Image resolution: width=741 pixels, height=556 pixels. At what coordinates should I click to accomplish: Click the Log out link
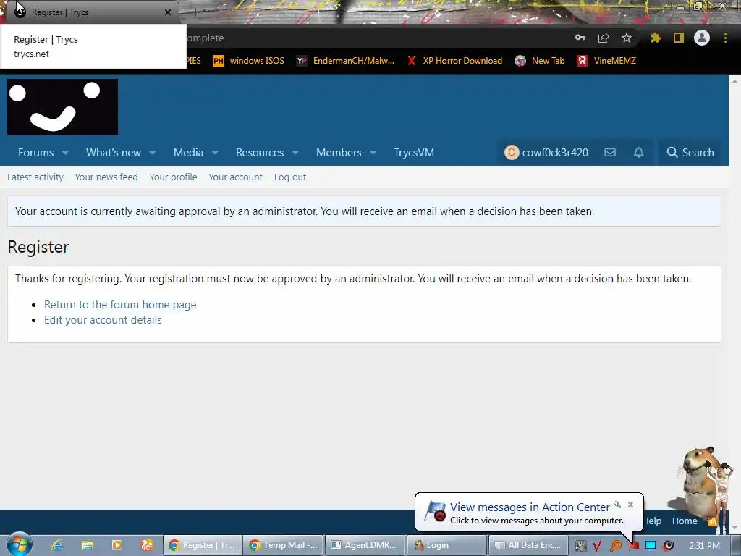290,177
